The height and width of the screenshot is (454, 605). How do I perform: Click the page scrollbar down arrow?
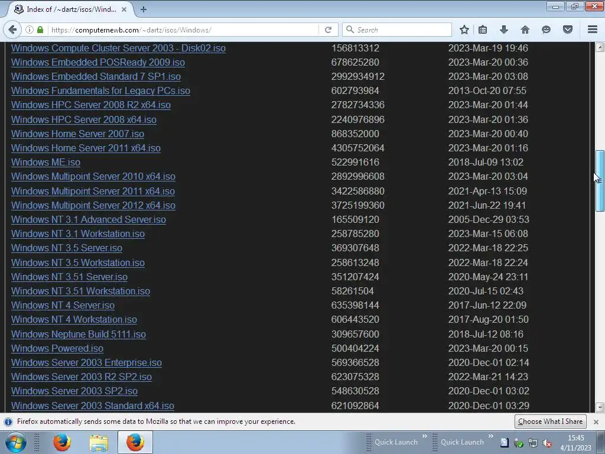pos(600,407)
